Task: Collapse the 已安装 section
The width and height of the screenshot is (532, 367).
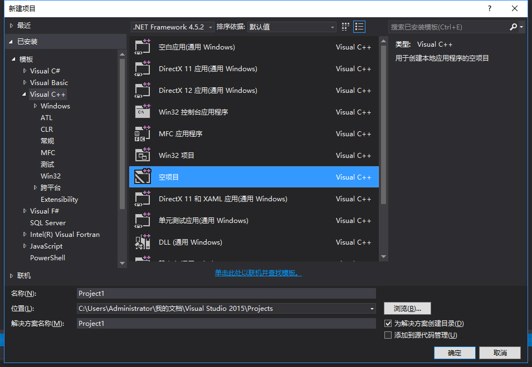Action: tap(11, 42)
